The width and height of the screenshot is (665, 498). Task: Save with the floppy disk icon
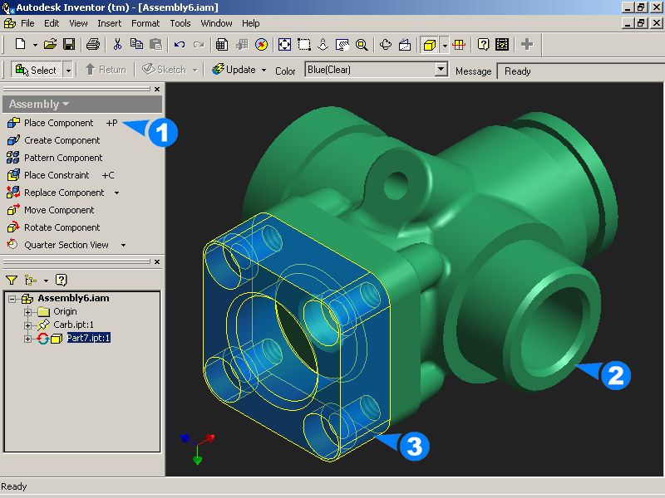click(69, 44)
